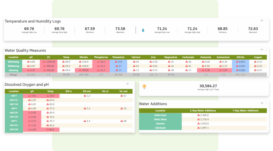
Task: Expand options menu for Dissolved Oxygen and pH
Action: point(132,84)
